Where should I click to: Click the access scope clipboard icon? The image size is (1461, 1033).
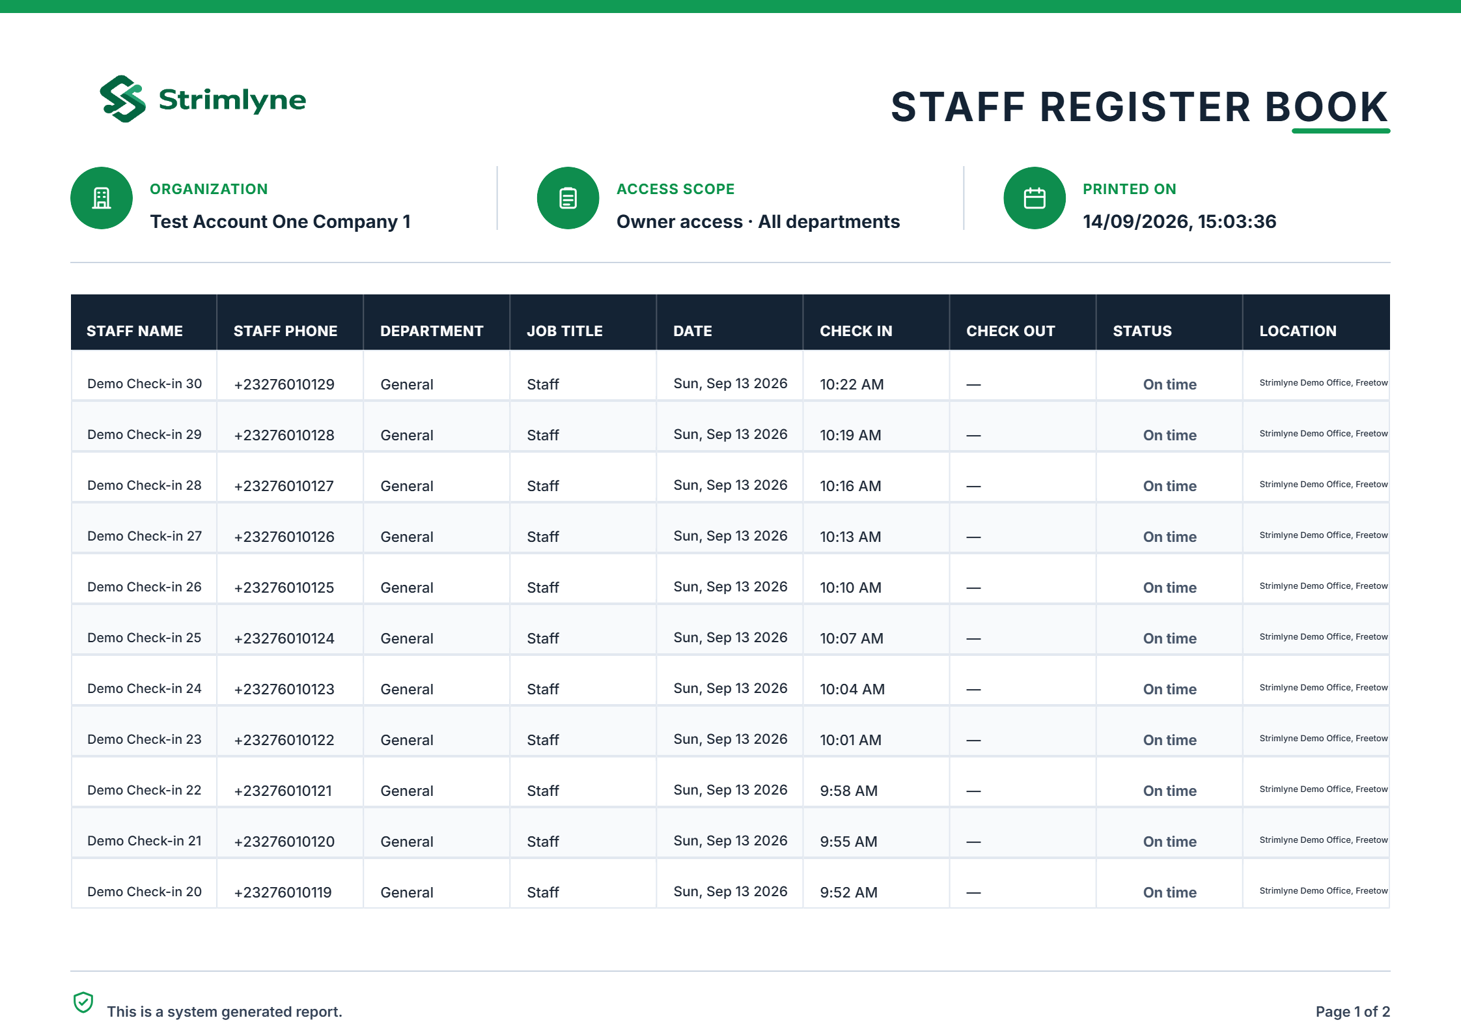tap(568, 198)
